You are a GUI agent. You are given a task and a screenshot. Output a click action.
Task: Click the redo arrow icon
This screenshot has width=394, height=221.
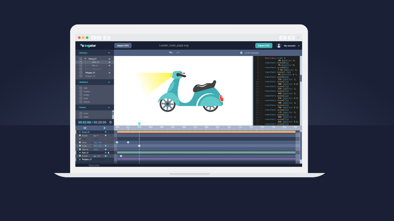coord(178,53)
